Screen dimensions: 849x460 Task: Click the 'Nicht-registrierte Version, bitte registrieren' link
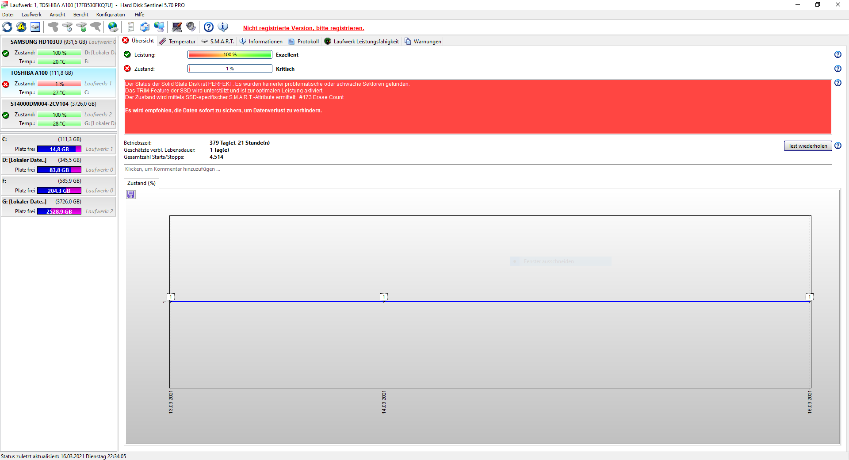click(304, 28)
